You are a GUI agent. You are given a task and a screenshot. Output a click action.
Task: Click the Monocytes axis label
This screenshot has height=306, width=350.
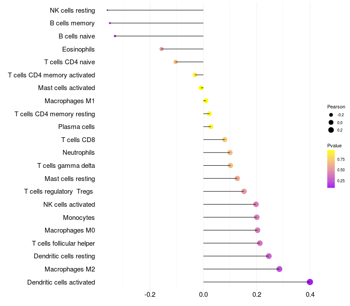coord(79,217)
